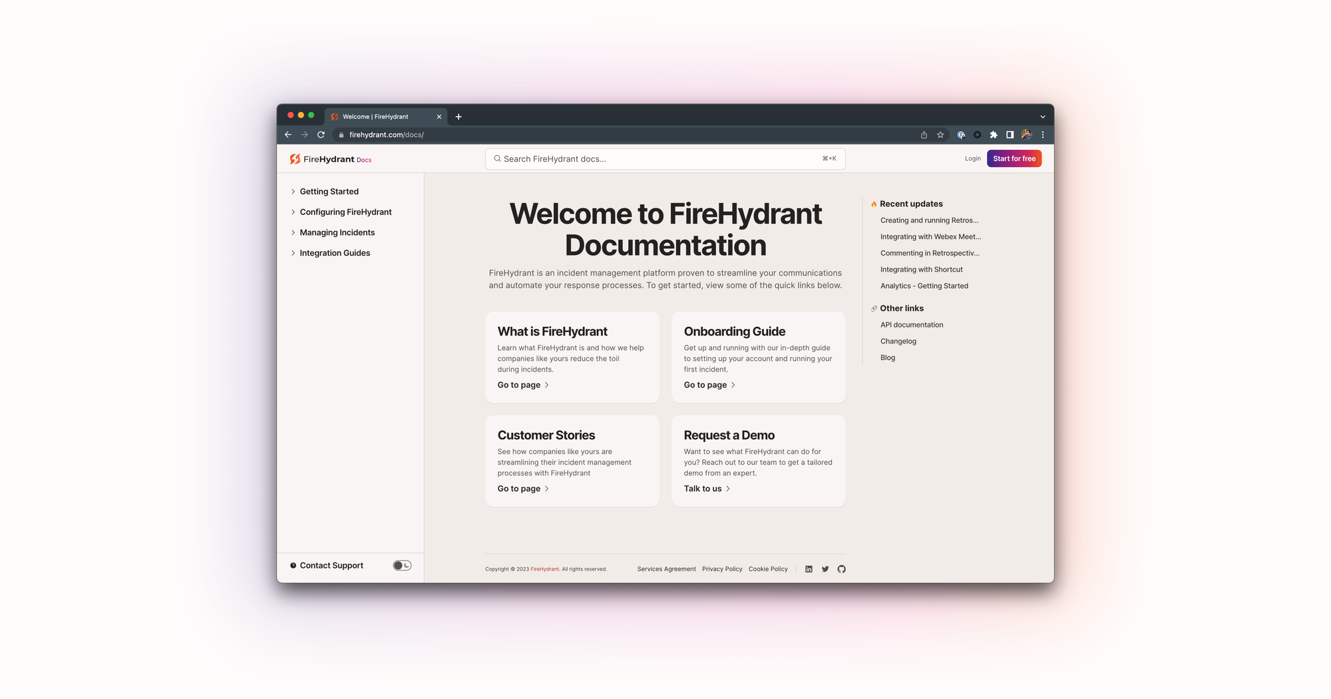
Task: Click the dark circular extension icon
Action: [977, 134]
